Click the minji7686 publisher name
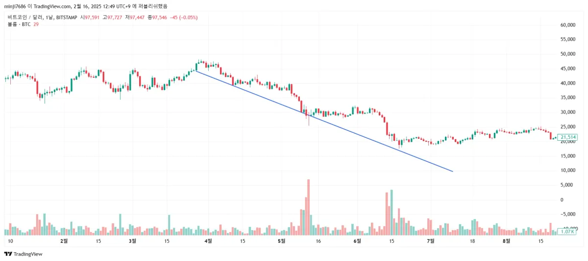Viewport: 588px width, 261px height. coord(15,6)
